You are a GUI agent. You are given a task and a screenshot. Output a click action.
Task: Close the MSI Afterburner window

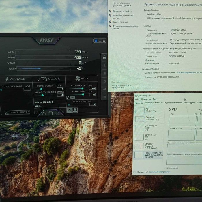(104, 41)
